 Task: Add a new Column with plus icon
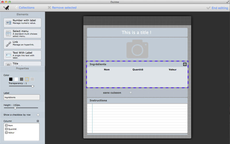[x=38, y=121]
